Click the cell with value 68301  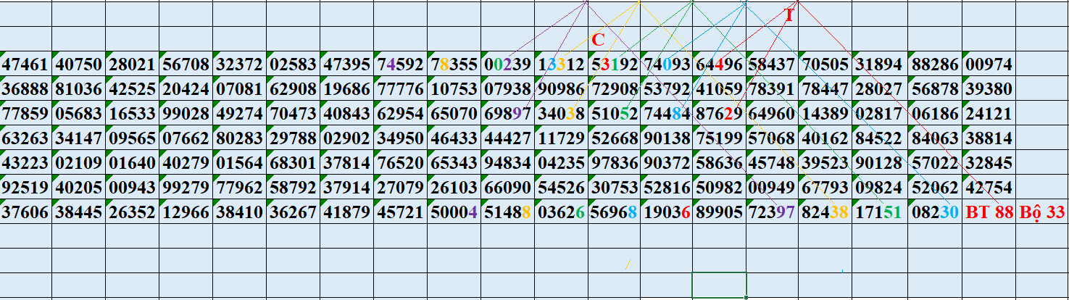[293, 163]
